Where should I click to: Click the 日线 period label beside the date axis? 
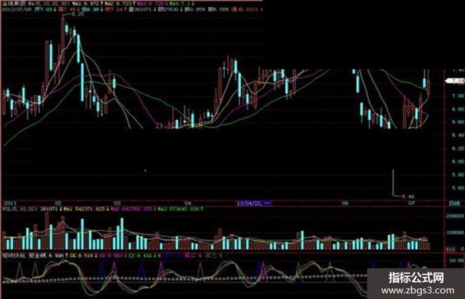tap(454, 203)
